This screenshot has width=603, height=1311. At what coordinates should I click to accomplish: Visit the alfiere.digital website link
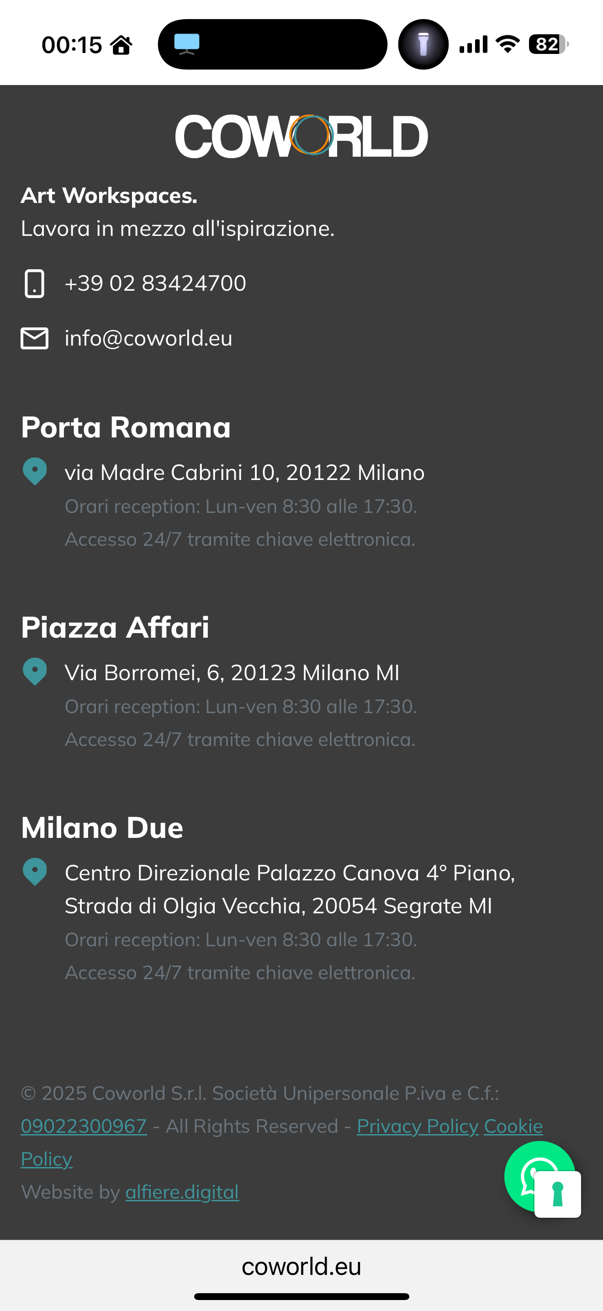[182, 1192]
